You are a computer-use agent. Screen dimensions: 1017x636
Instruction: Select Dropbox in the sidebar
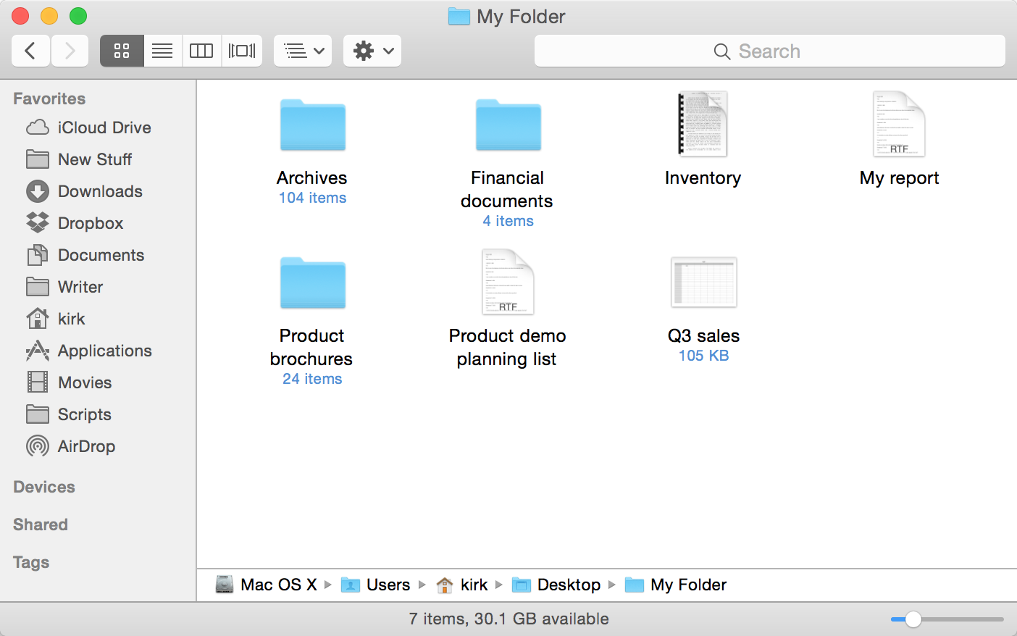pos(90,223)
